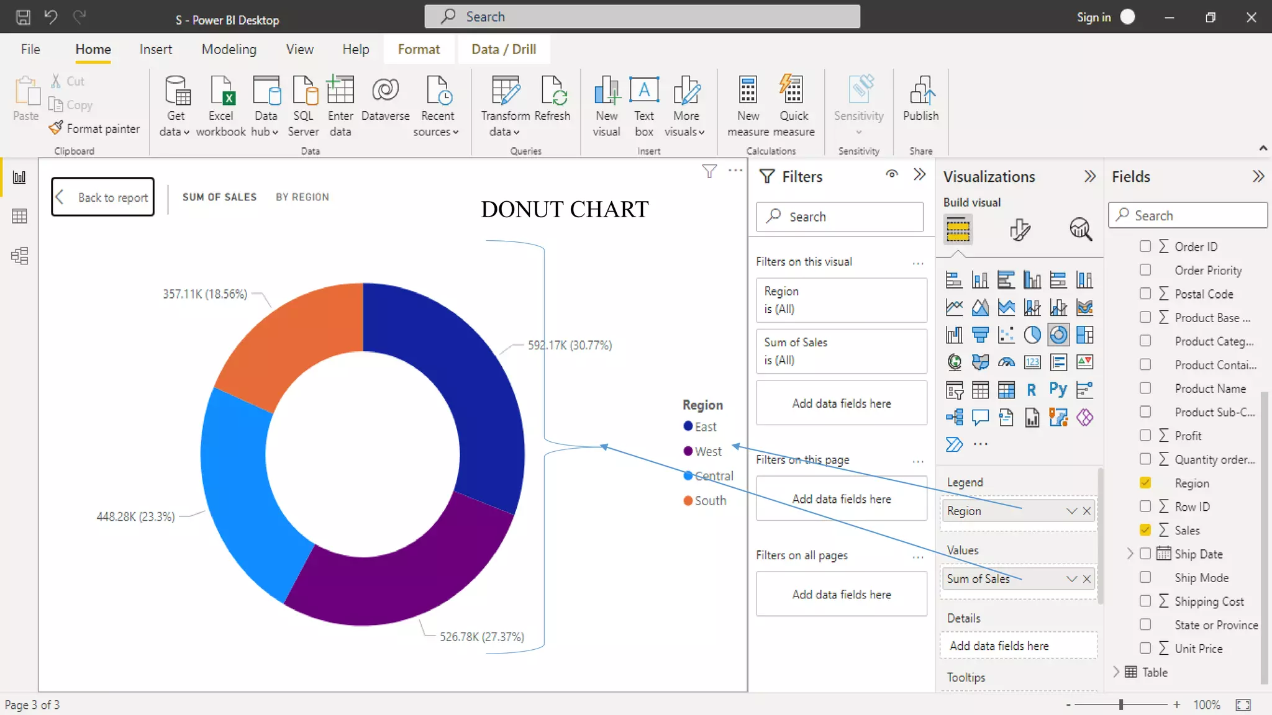Open the Analytics magnifier icon
Screen dimensions: 1272x715
pyautogui.click(x=1081, y=230)
